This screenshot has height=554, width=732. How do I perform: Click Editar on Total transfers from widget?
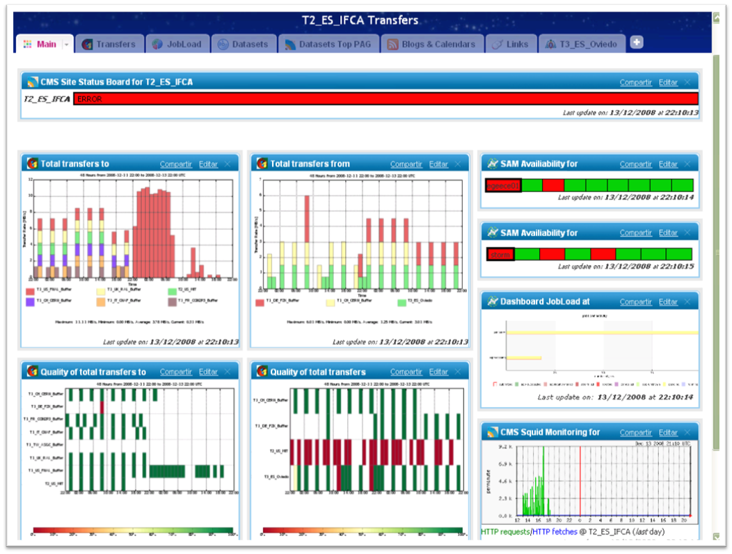coord(438,164)
